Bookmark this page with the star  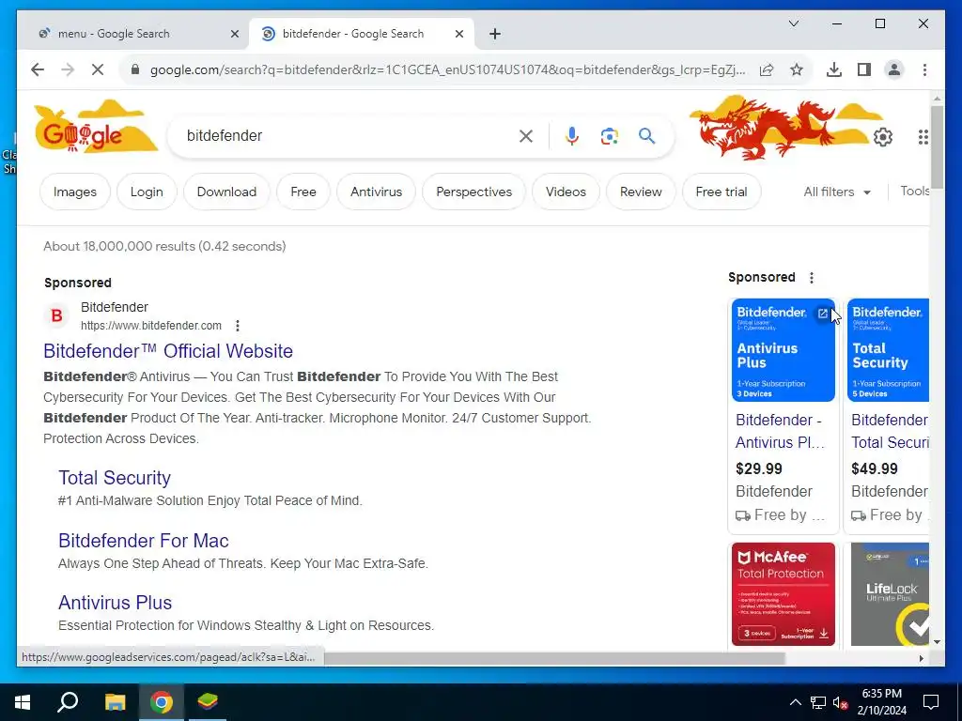pyautogui.click(x=797, y=69)
